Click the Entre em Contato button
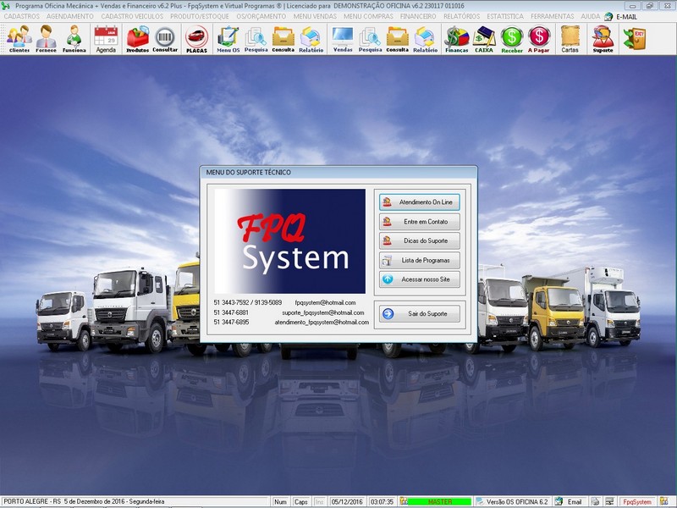The height and width of the screenshot is (508, 677). (420, 222)
